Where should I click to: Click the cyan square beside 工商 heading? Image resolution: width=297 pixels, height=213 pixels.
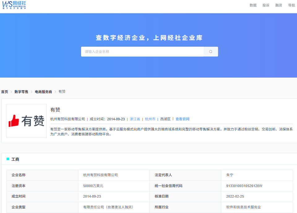pos(8,159)
